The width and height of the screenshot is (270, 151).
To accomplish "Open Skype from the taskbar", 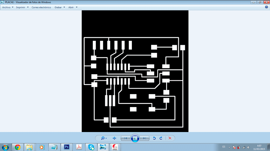I will [91, 147].
